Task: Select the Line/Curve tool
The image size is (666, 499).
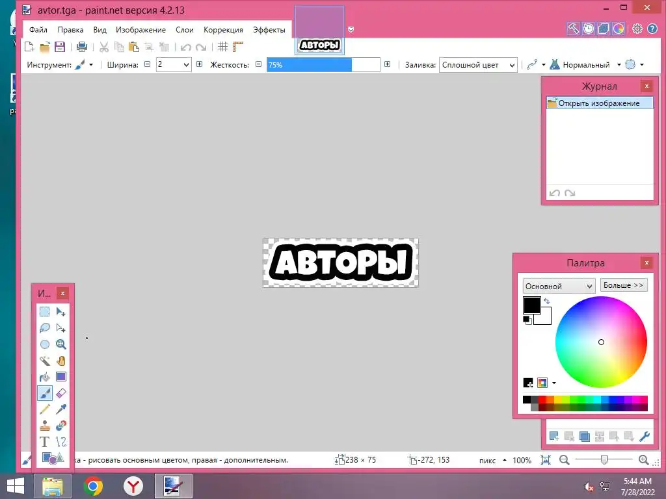Action: pos(61,442)
